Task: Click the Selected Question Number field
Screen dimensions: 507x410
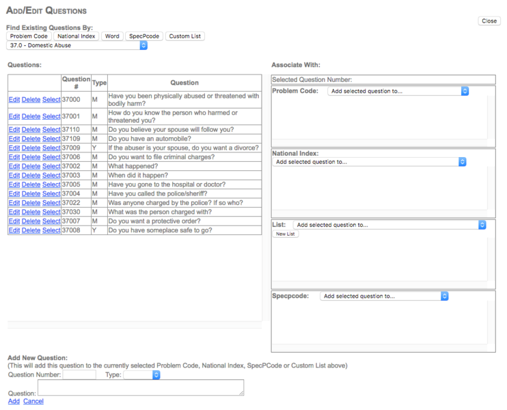Action: click(x=383, y=79)
